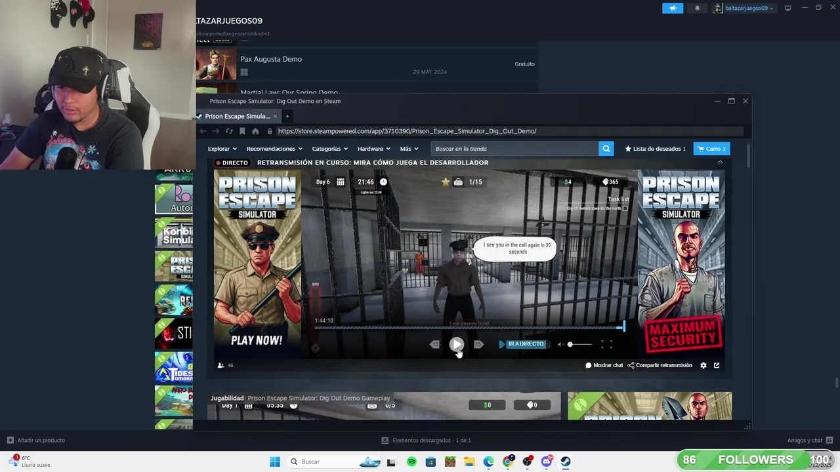Open the Más dropdown
Screen dimensions: 840x472
(x=409, y=149)
